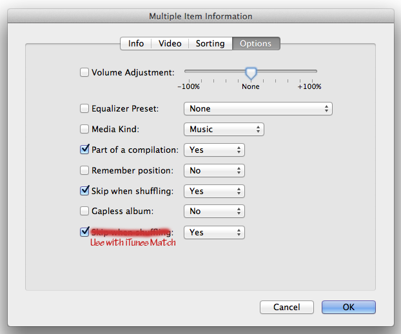Check the Media Kind checkbox
Viewport: 401px width, 334px height.
pyautogui.click(x=84, y=129)
